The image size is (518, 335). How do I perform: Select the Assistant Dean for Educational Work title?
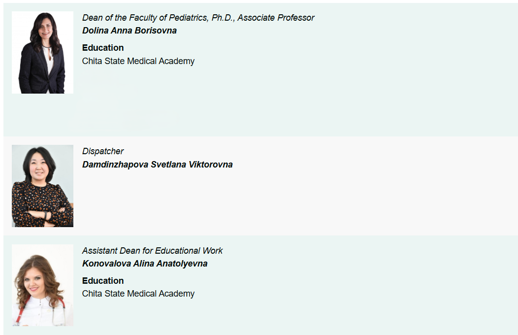click(152, 251)
